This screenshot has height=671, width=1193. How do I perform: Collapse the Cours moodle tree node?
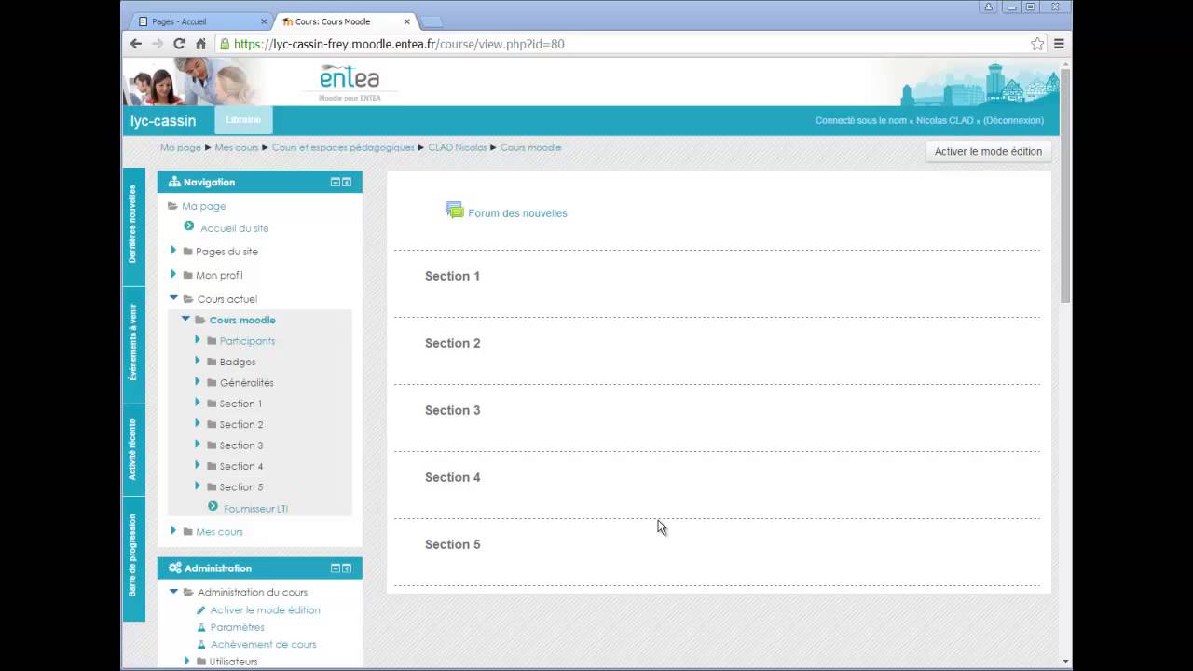click(185, 319)
